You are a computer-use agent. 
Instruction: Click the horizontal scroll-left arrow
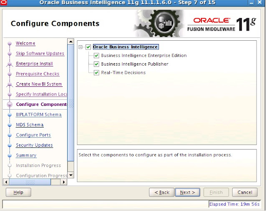coord(6,182)
